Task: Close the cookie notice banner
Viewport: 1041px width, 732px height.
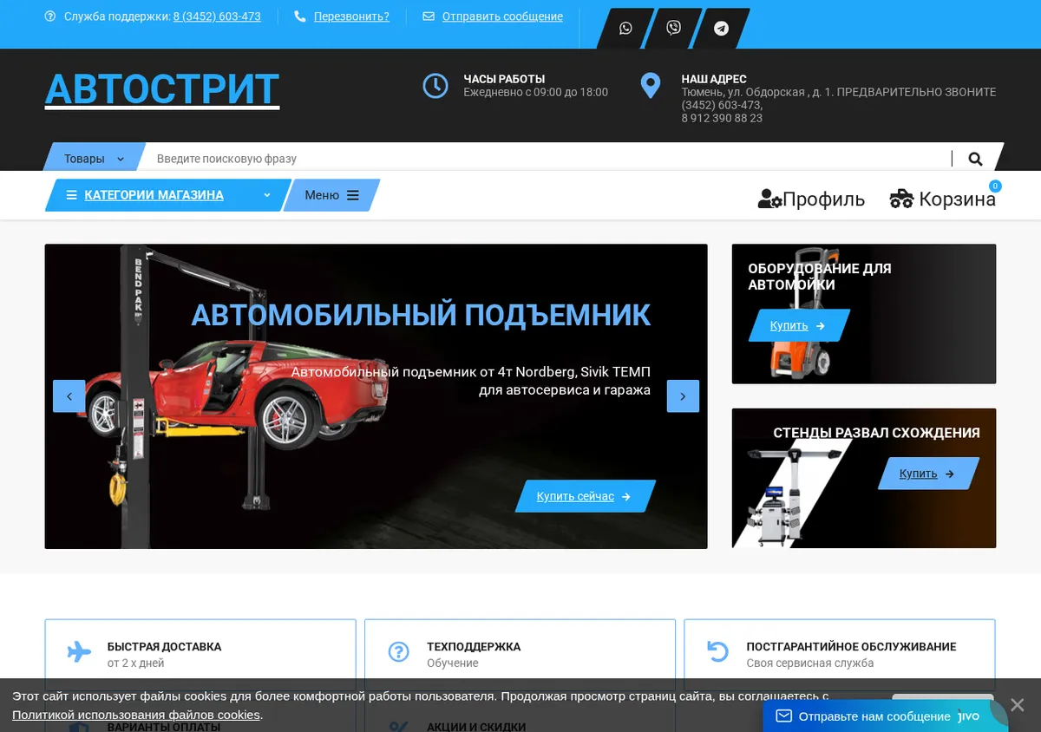Action: (1017, 704)
